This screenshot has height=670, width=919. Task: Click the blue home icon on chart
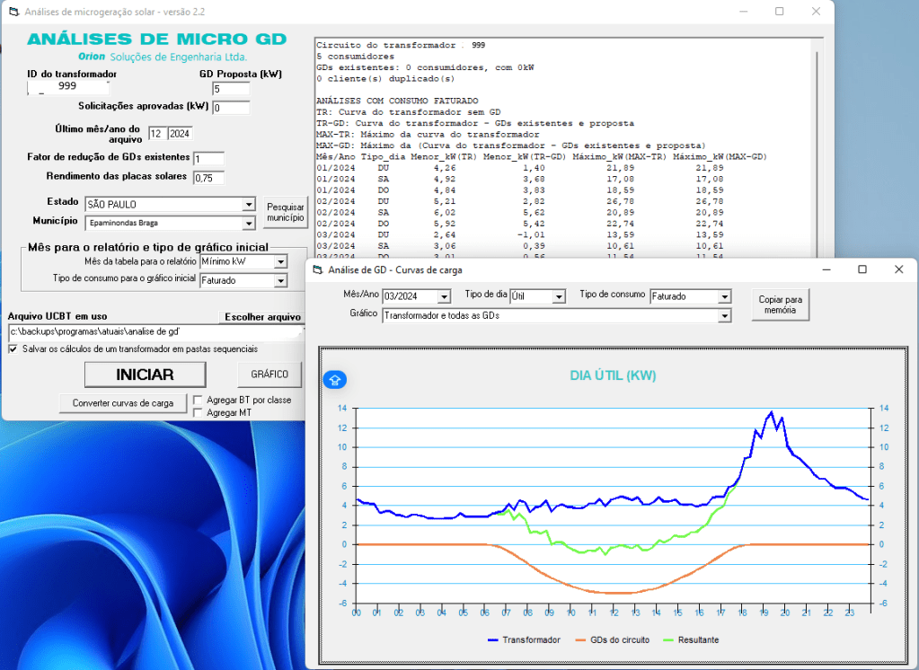pyautogui.click(x=335, y=379)
